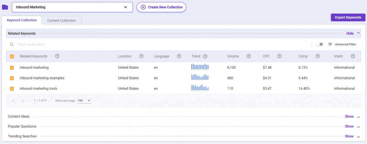
Task: Collapse Related Keywords with the chevron
Action: [x=358, y=33]
